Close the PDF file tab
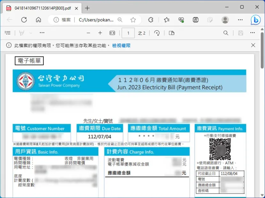The image size is (265, 198). click(x=76, y=8)
